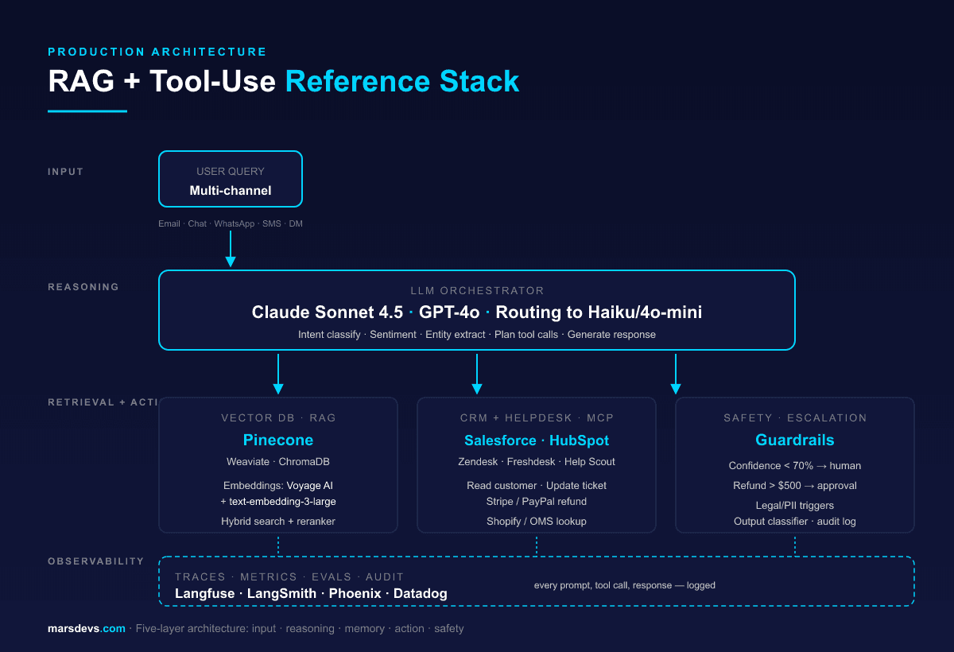The width and height of the screenshot is (954, 652).
Task: Click 'CRM + HELPDESK · MCP' card header
Action: click(537, 418)
